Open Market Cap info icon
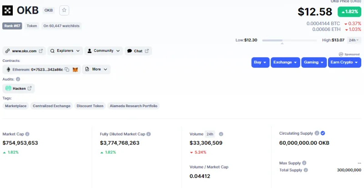This screenshot has height=188, width=364. tap(27, 134)
